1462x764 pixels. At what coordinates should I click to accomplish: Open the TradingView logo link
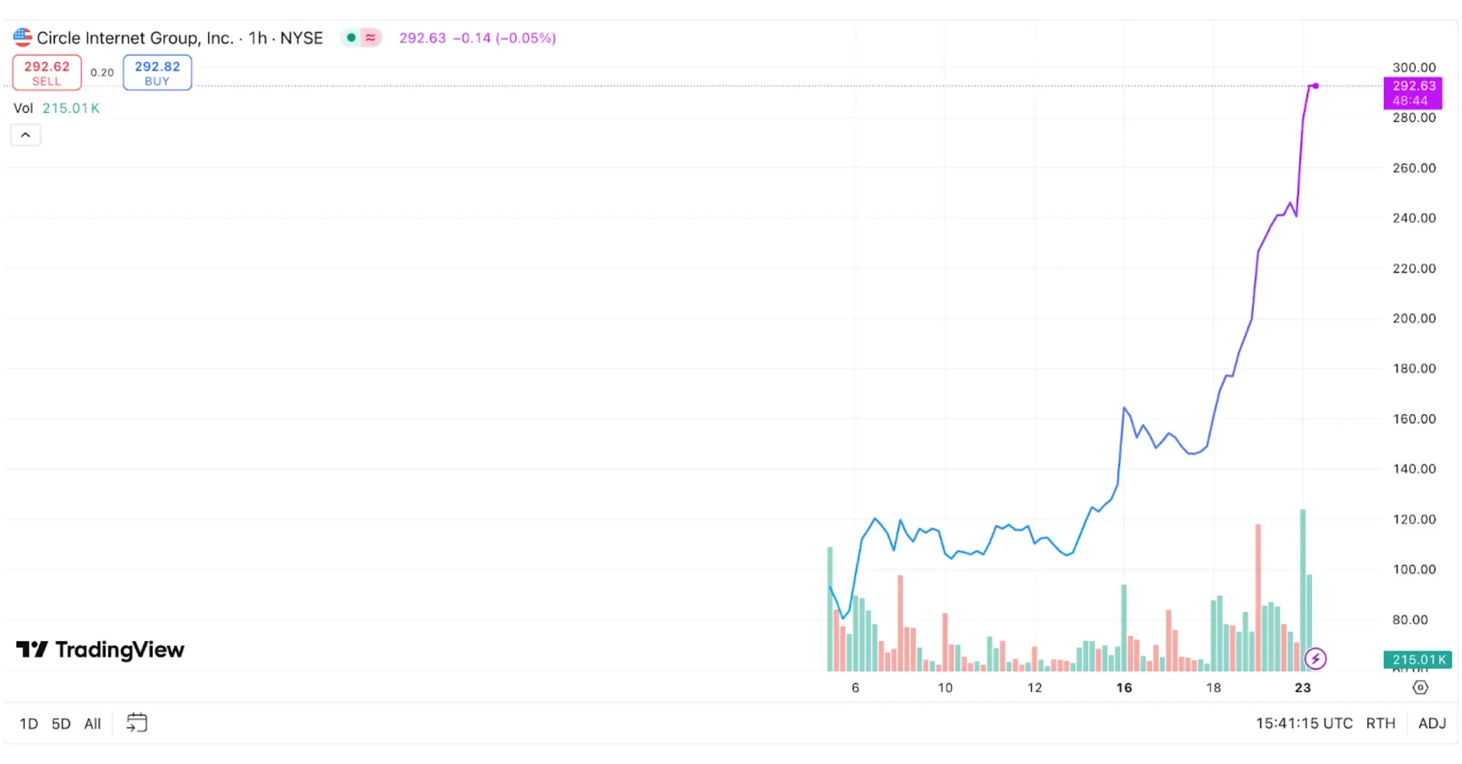point(100,650)
